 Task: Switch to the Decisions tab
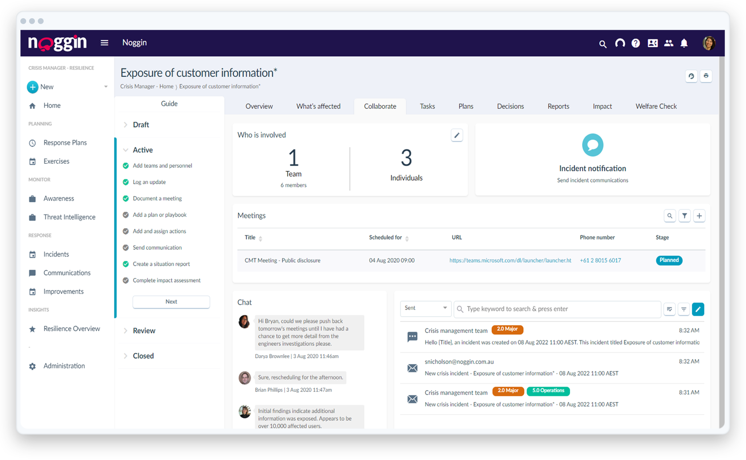pyautogui.click(x=510, y=106)
